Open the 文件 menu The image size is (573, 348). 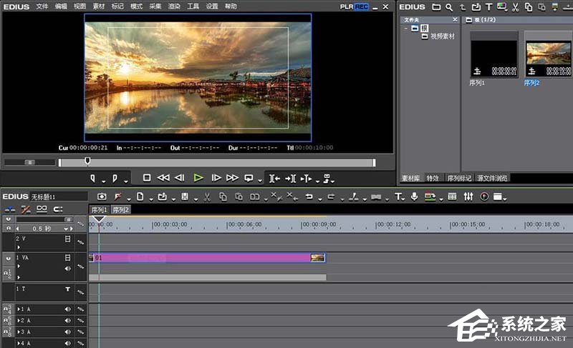42,6
